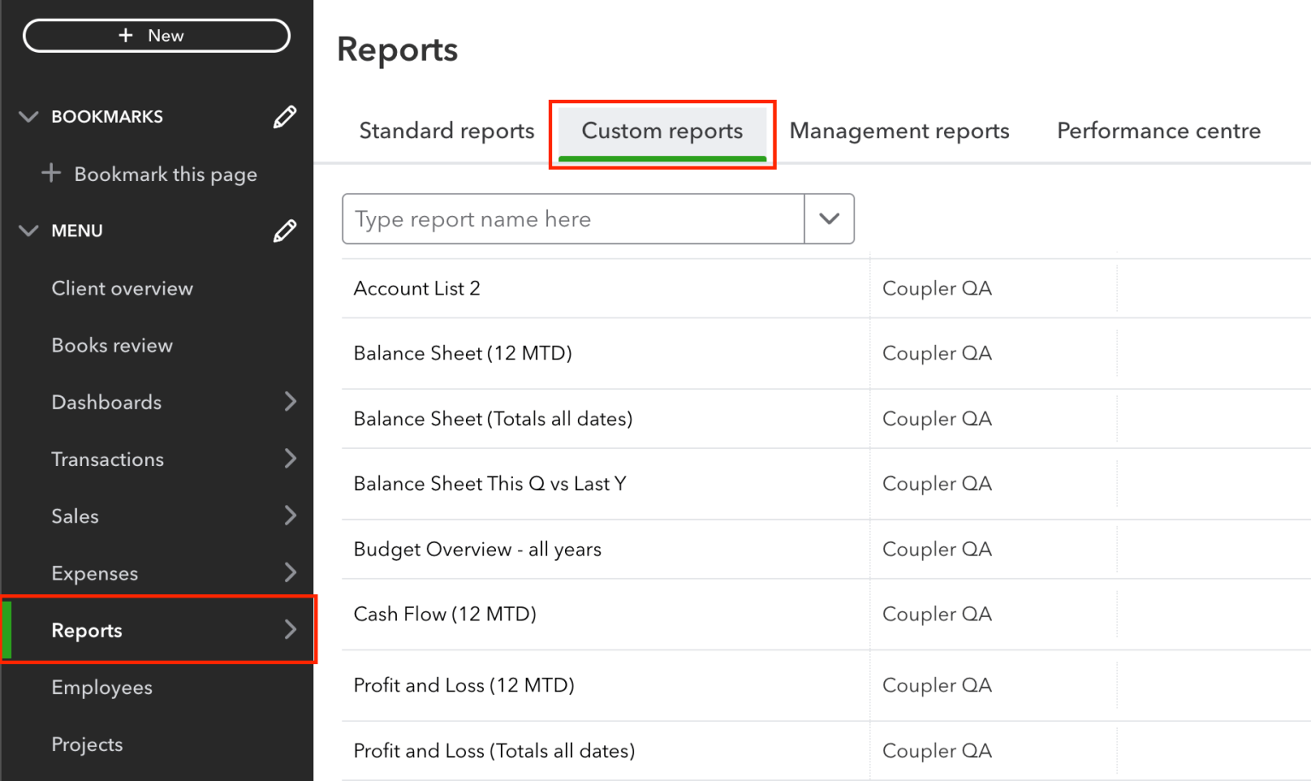Switch to the Management reports tab
The width and height of the screenshot is (1311, 781).
click(900, 131)
